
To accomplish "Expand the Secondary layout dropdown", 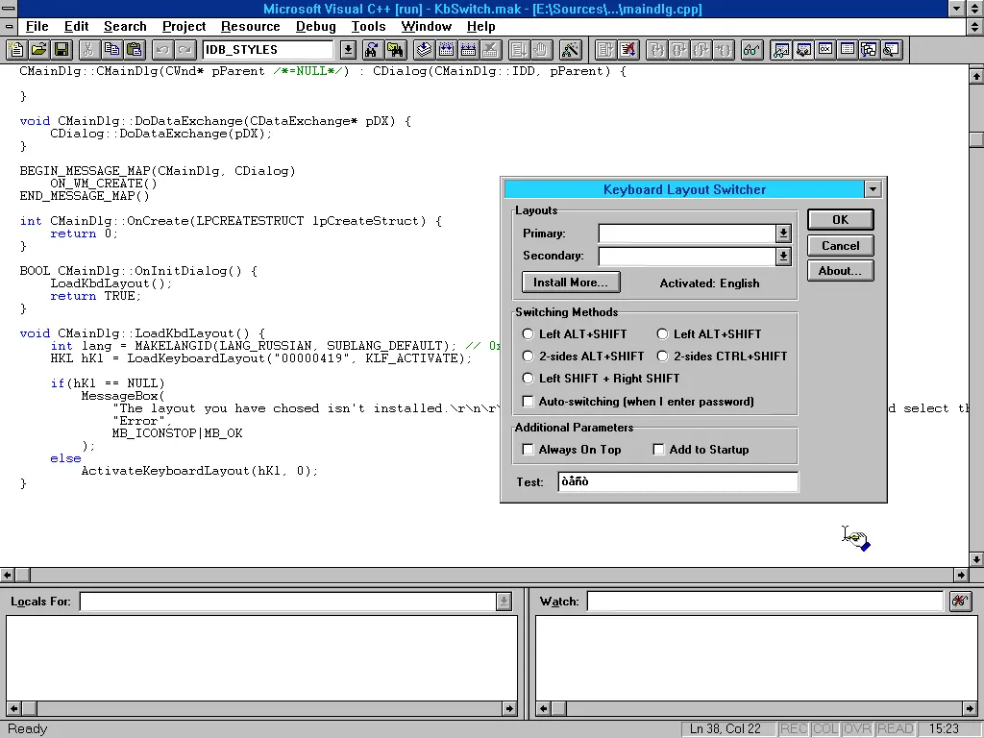I will click(x=782, y=256).
